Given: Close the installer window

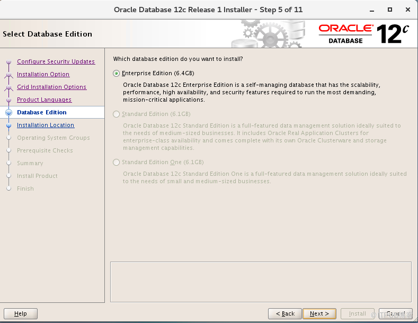Looking at the screenshot, I should [x=407, y=10].
